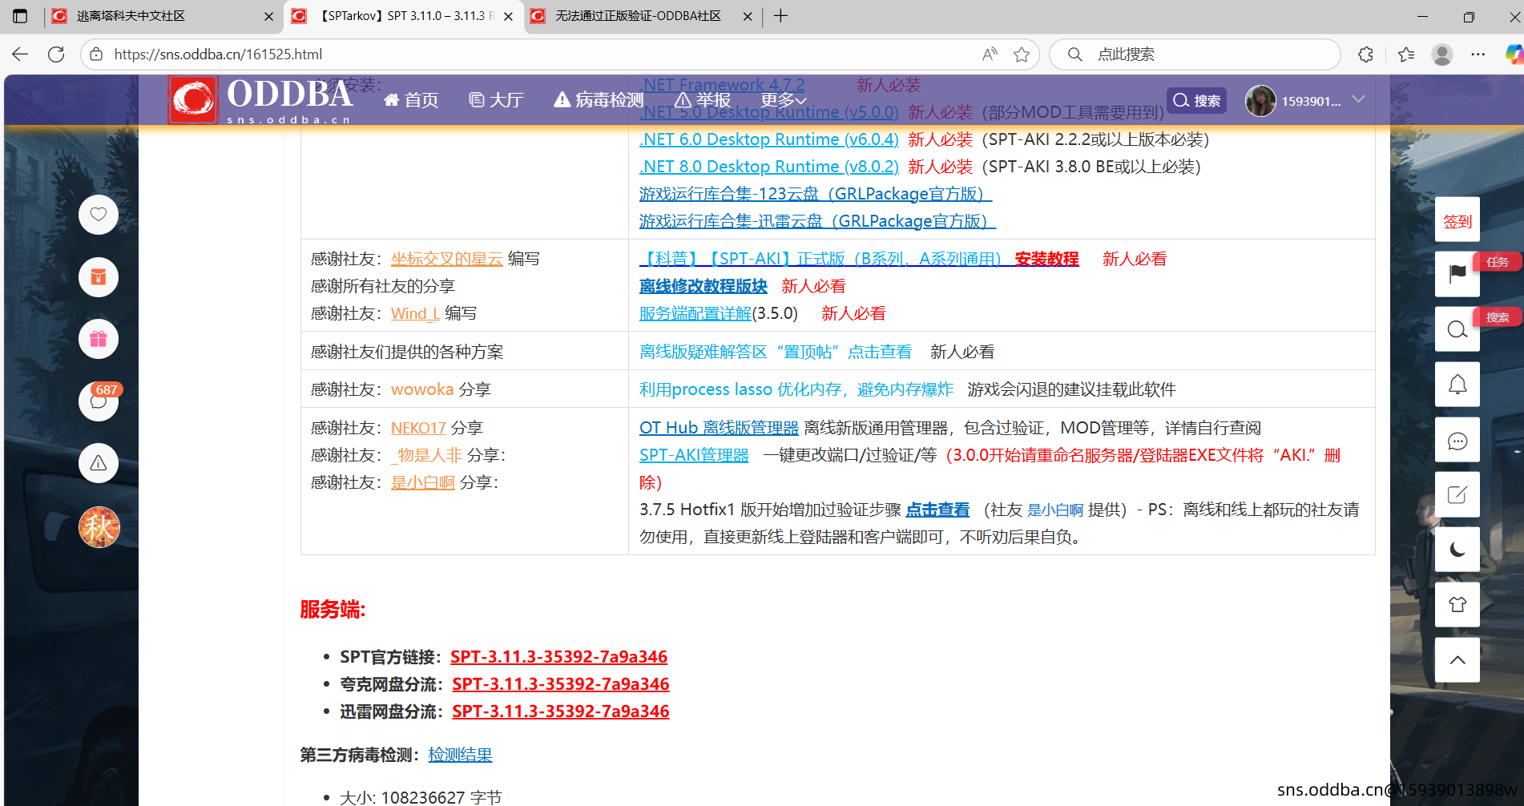Click the ODDBA site logo
The image size is (1524, 806).
(260, 100)
